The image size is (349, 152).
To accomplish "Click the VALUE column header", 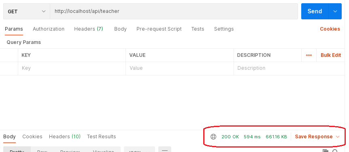I will pyautogui.click(x=137, y=55).
